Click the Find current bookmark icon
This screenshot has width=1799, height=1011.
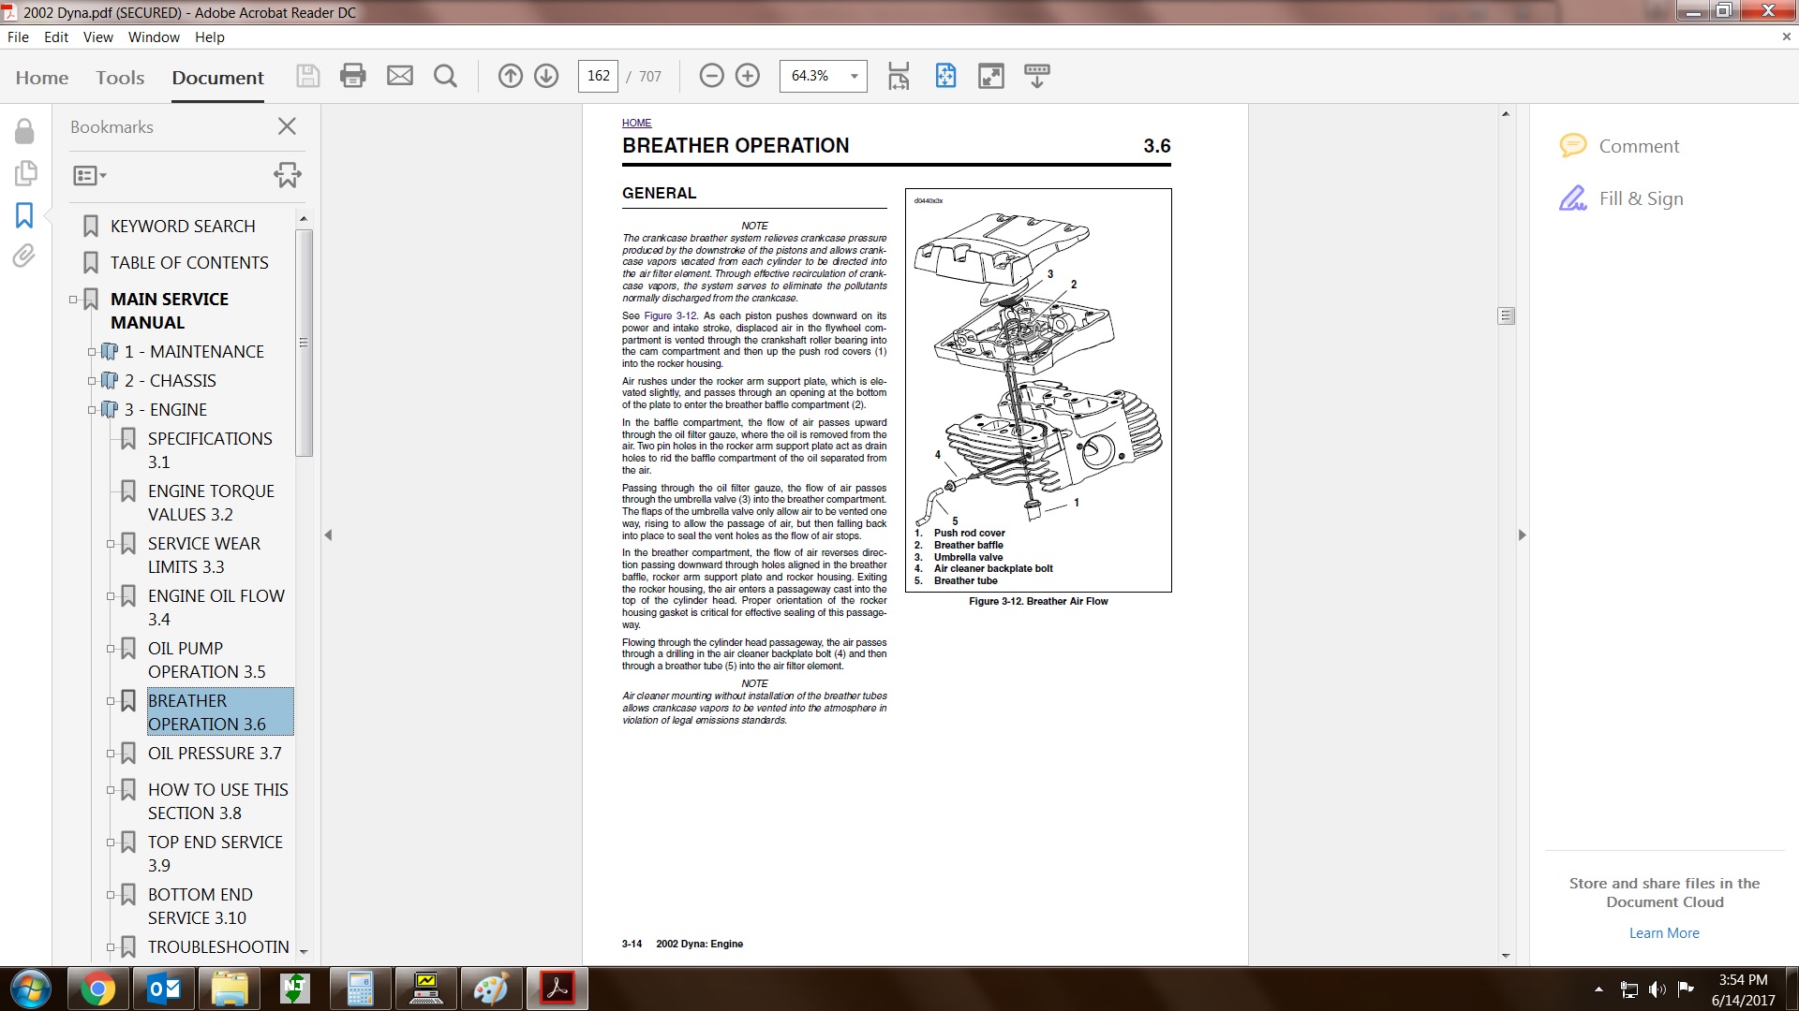click(287, 175)
